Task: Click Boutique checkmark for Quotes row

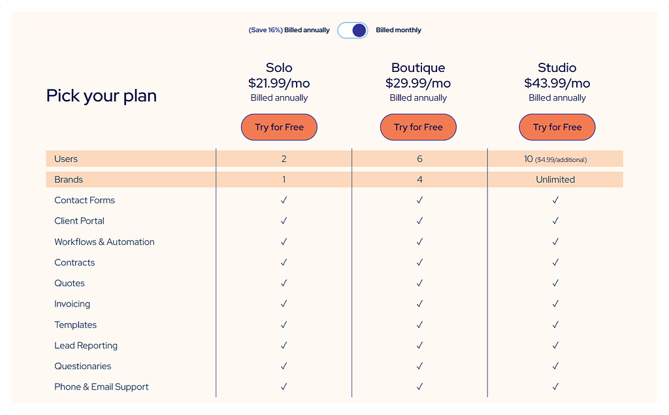Action: pos(420,283)
